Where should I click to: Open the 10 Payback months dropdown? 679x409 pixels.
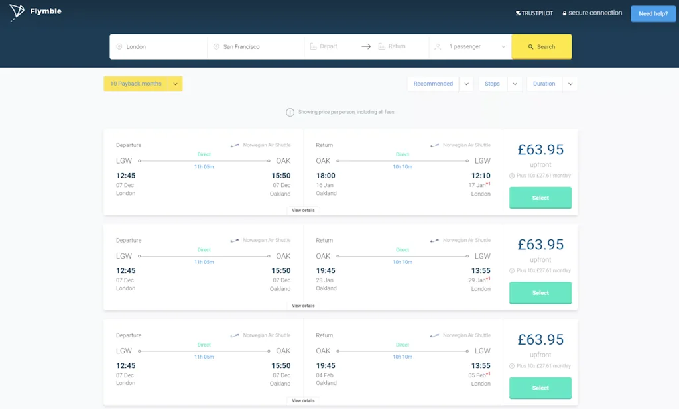coord(143,84)
